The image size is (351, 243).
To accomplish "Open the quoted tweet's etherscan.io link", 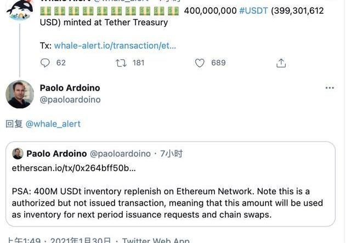I will 74,168.
